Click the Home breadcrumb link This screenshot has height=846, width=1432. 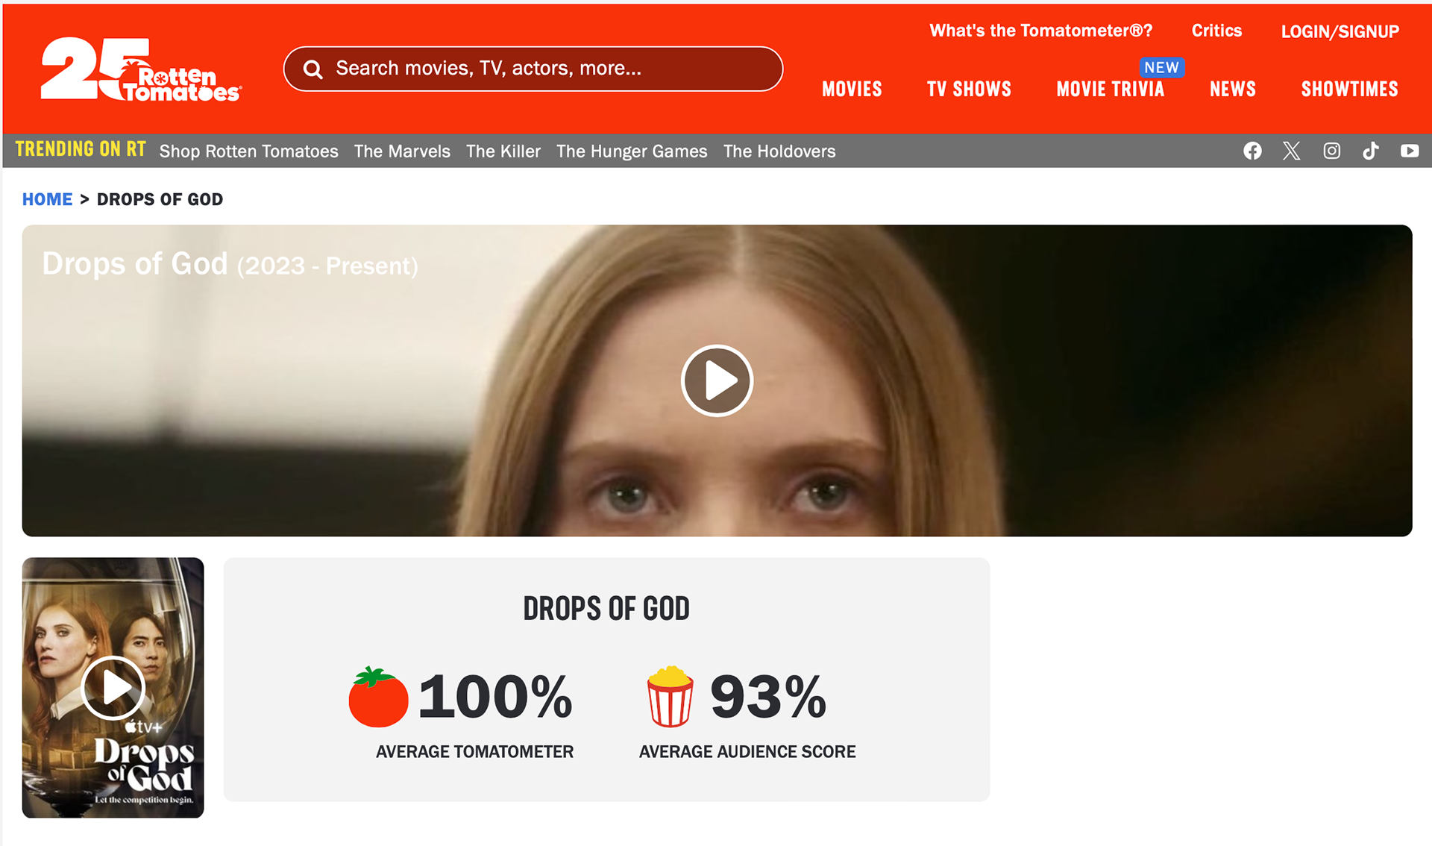pos(47,199)
